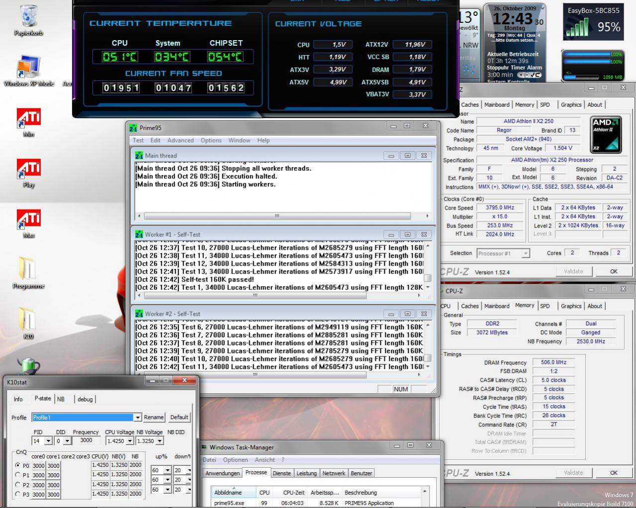The height and width of the screenshot is (508, 636).
Task: Click OK in the lower CPU-Z Memory window
Action: (614, 473)
